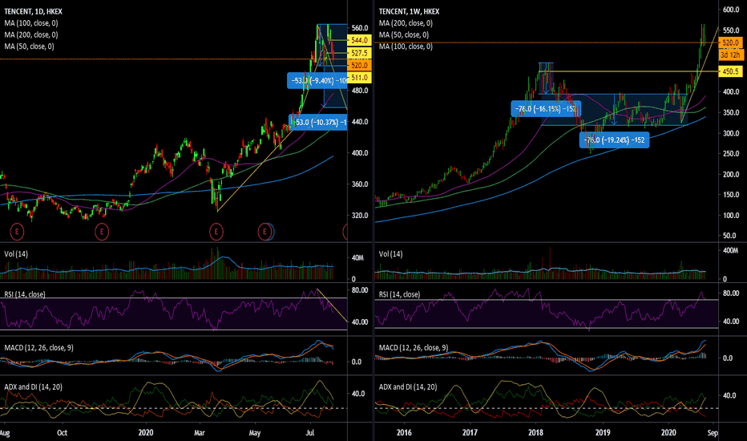Click the 511.0 yellow price label
The height and width of the screenshot is (441, 747).
pos(359,77)
